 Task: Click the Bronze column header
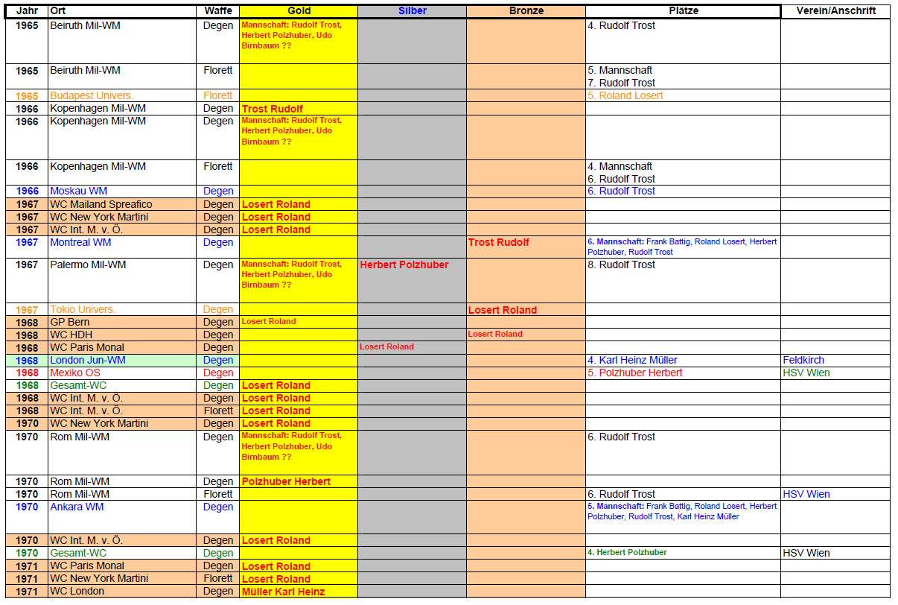click(526, 11)
